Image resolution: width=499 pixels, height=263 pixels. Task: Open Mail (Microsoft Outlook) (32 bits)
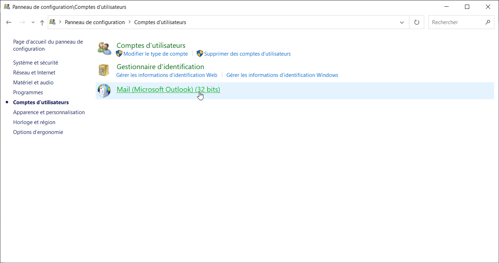168,90
